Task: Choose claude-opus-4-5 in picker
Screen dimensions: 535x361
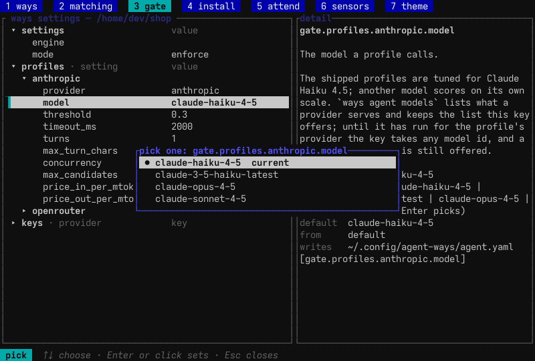Action: click(x=267, y=187)
